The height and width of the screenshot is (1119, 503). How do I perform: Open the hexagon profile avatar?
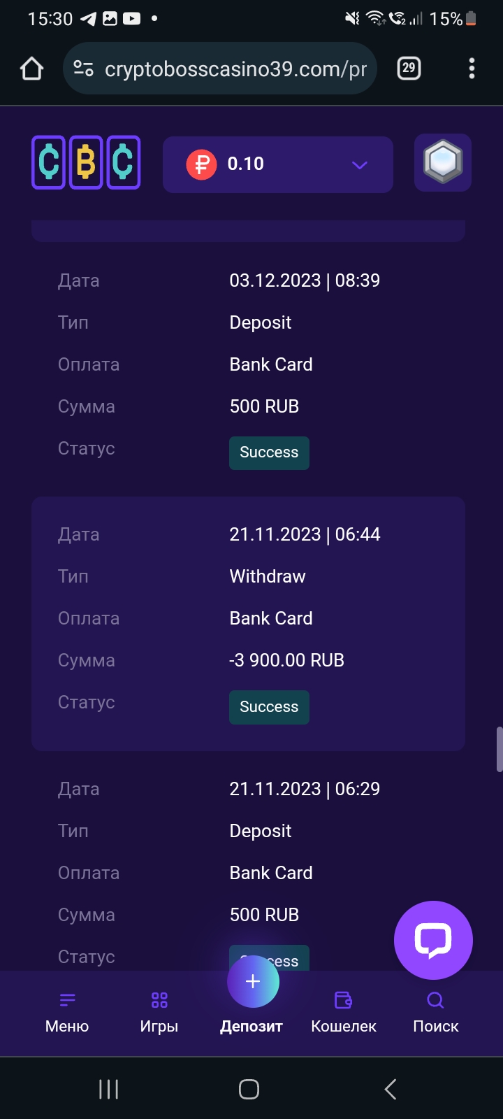tap(443, 162)
